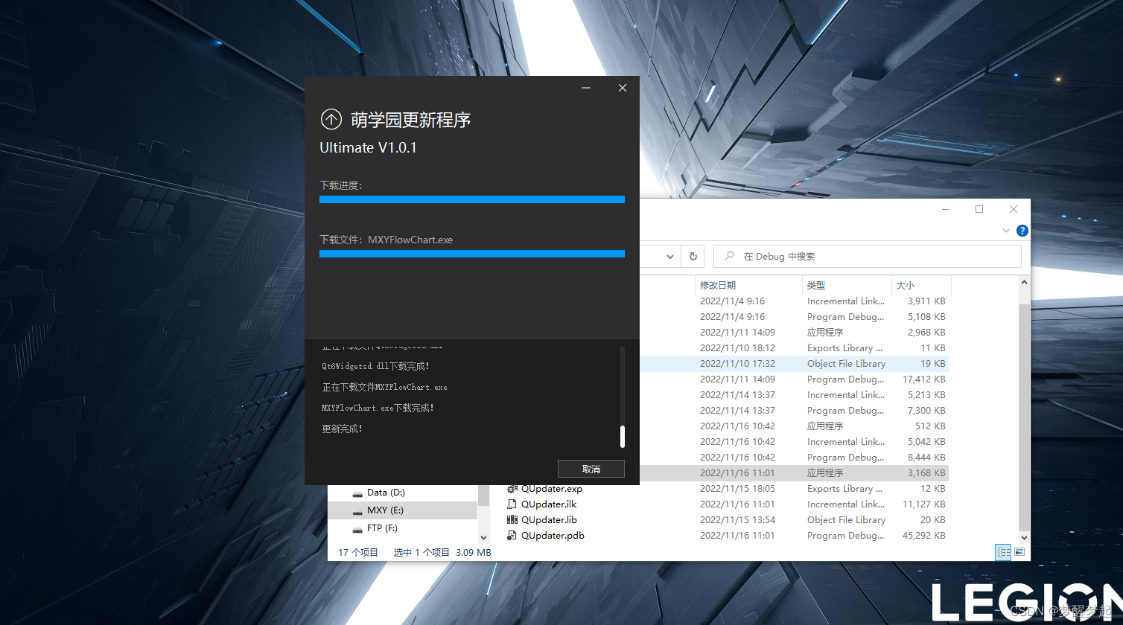Viewport: 1123px width, 625px height.
Task: Click the 512 KB size cell
Action: click(930, 426)
